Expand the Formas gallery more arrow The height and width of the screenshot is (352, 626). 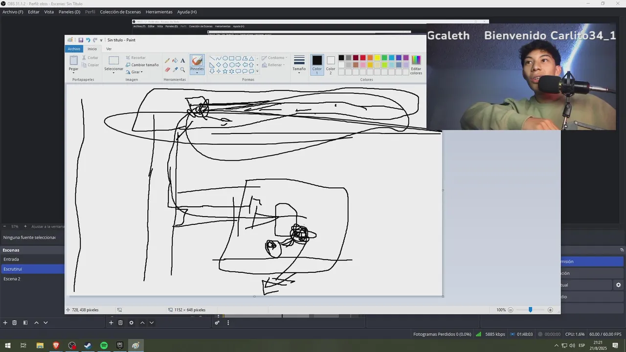point(257,71)
